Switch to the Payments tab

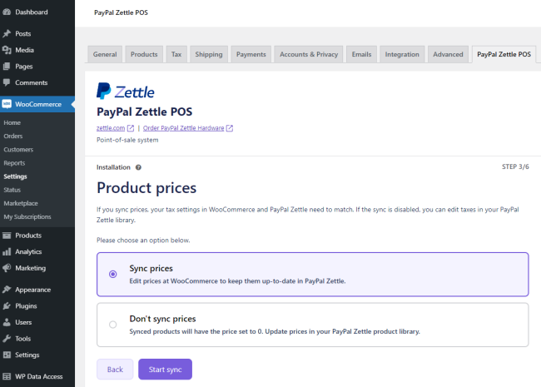(x=251, y=54)
